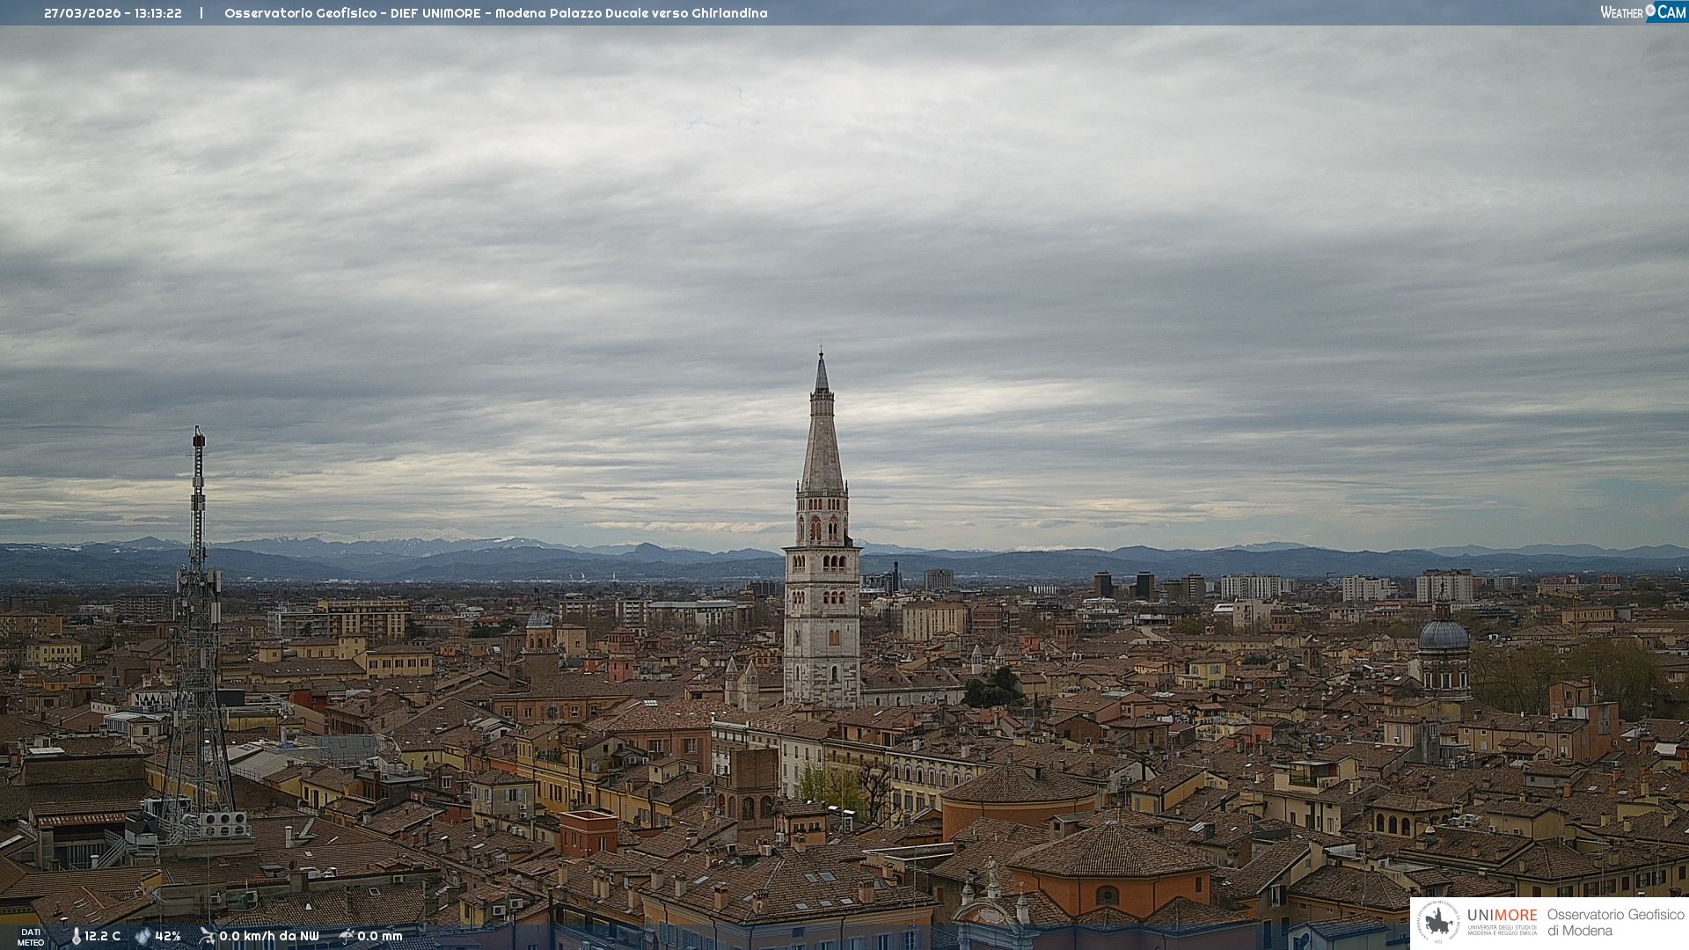
Task: Click Osservatorio Geofisico di Modena text
Action: click(x=1615, y=922)
